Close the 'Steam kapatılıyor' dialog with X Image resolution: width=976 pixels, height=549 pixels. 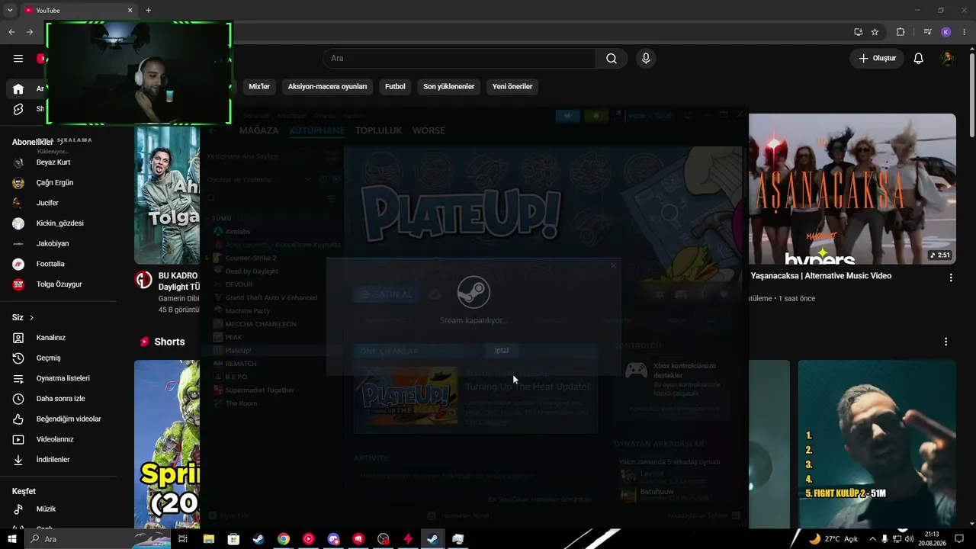pos(613,266)
